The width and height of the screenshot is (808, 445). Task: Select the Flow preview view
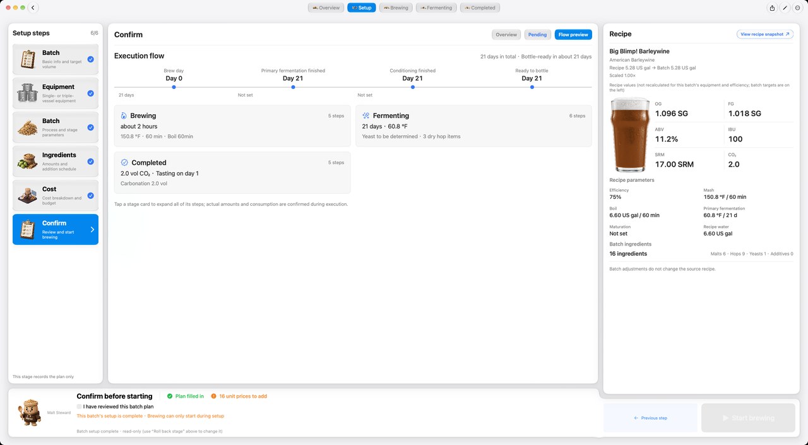point(573,35)
